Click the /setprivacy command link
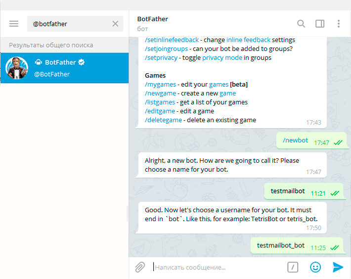The image size is (351, 279). click(161, 58)
